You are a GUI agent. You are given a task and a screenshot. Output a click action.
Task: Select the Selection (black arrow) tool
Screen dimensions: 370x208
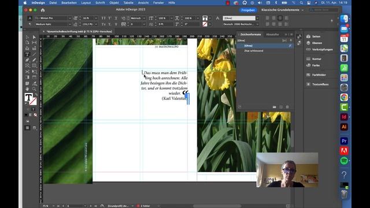[27, 37]
